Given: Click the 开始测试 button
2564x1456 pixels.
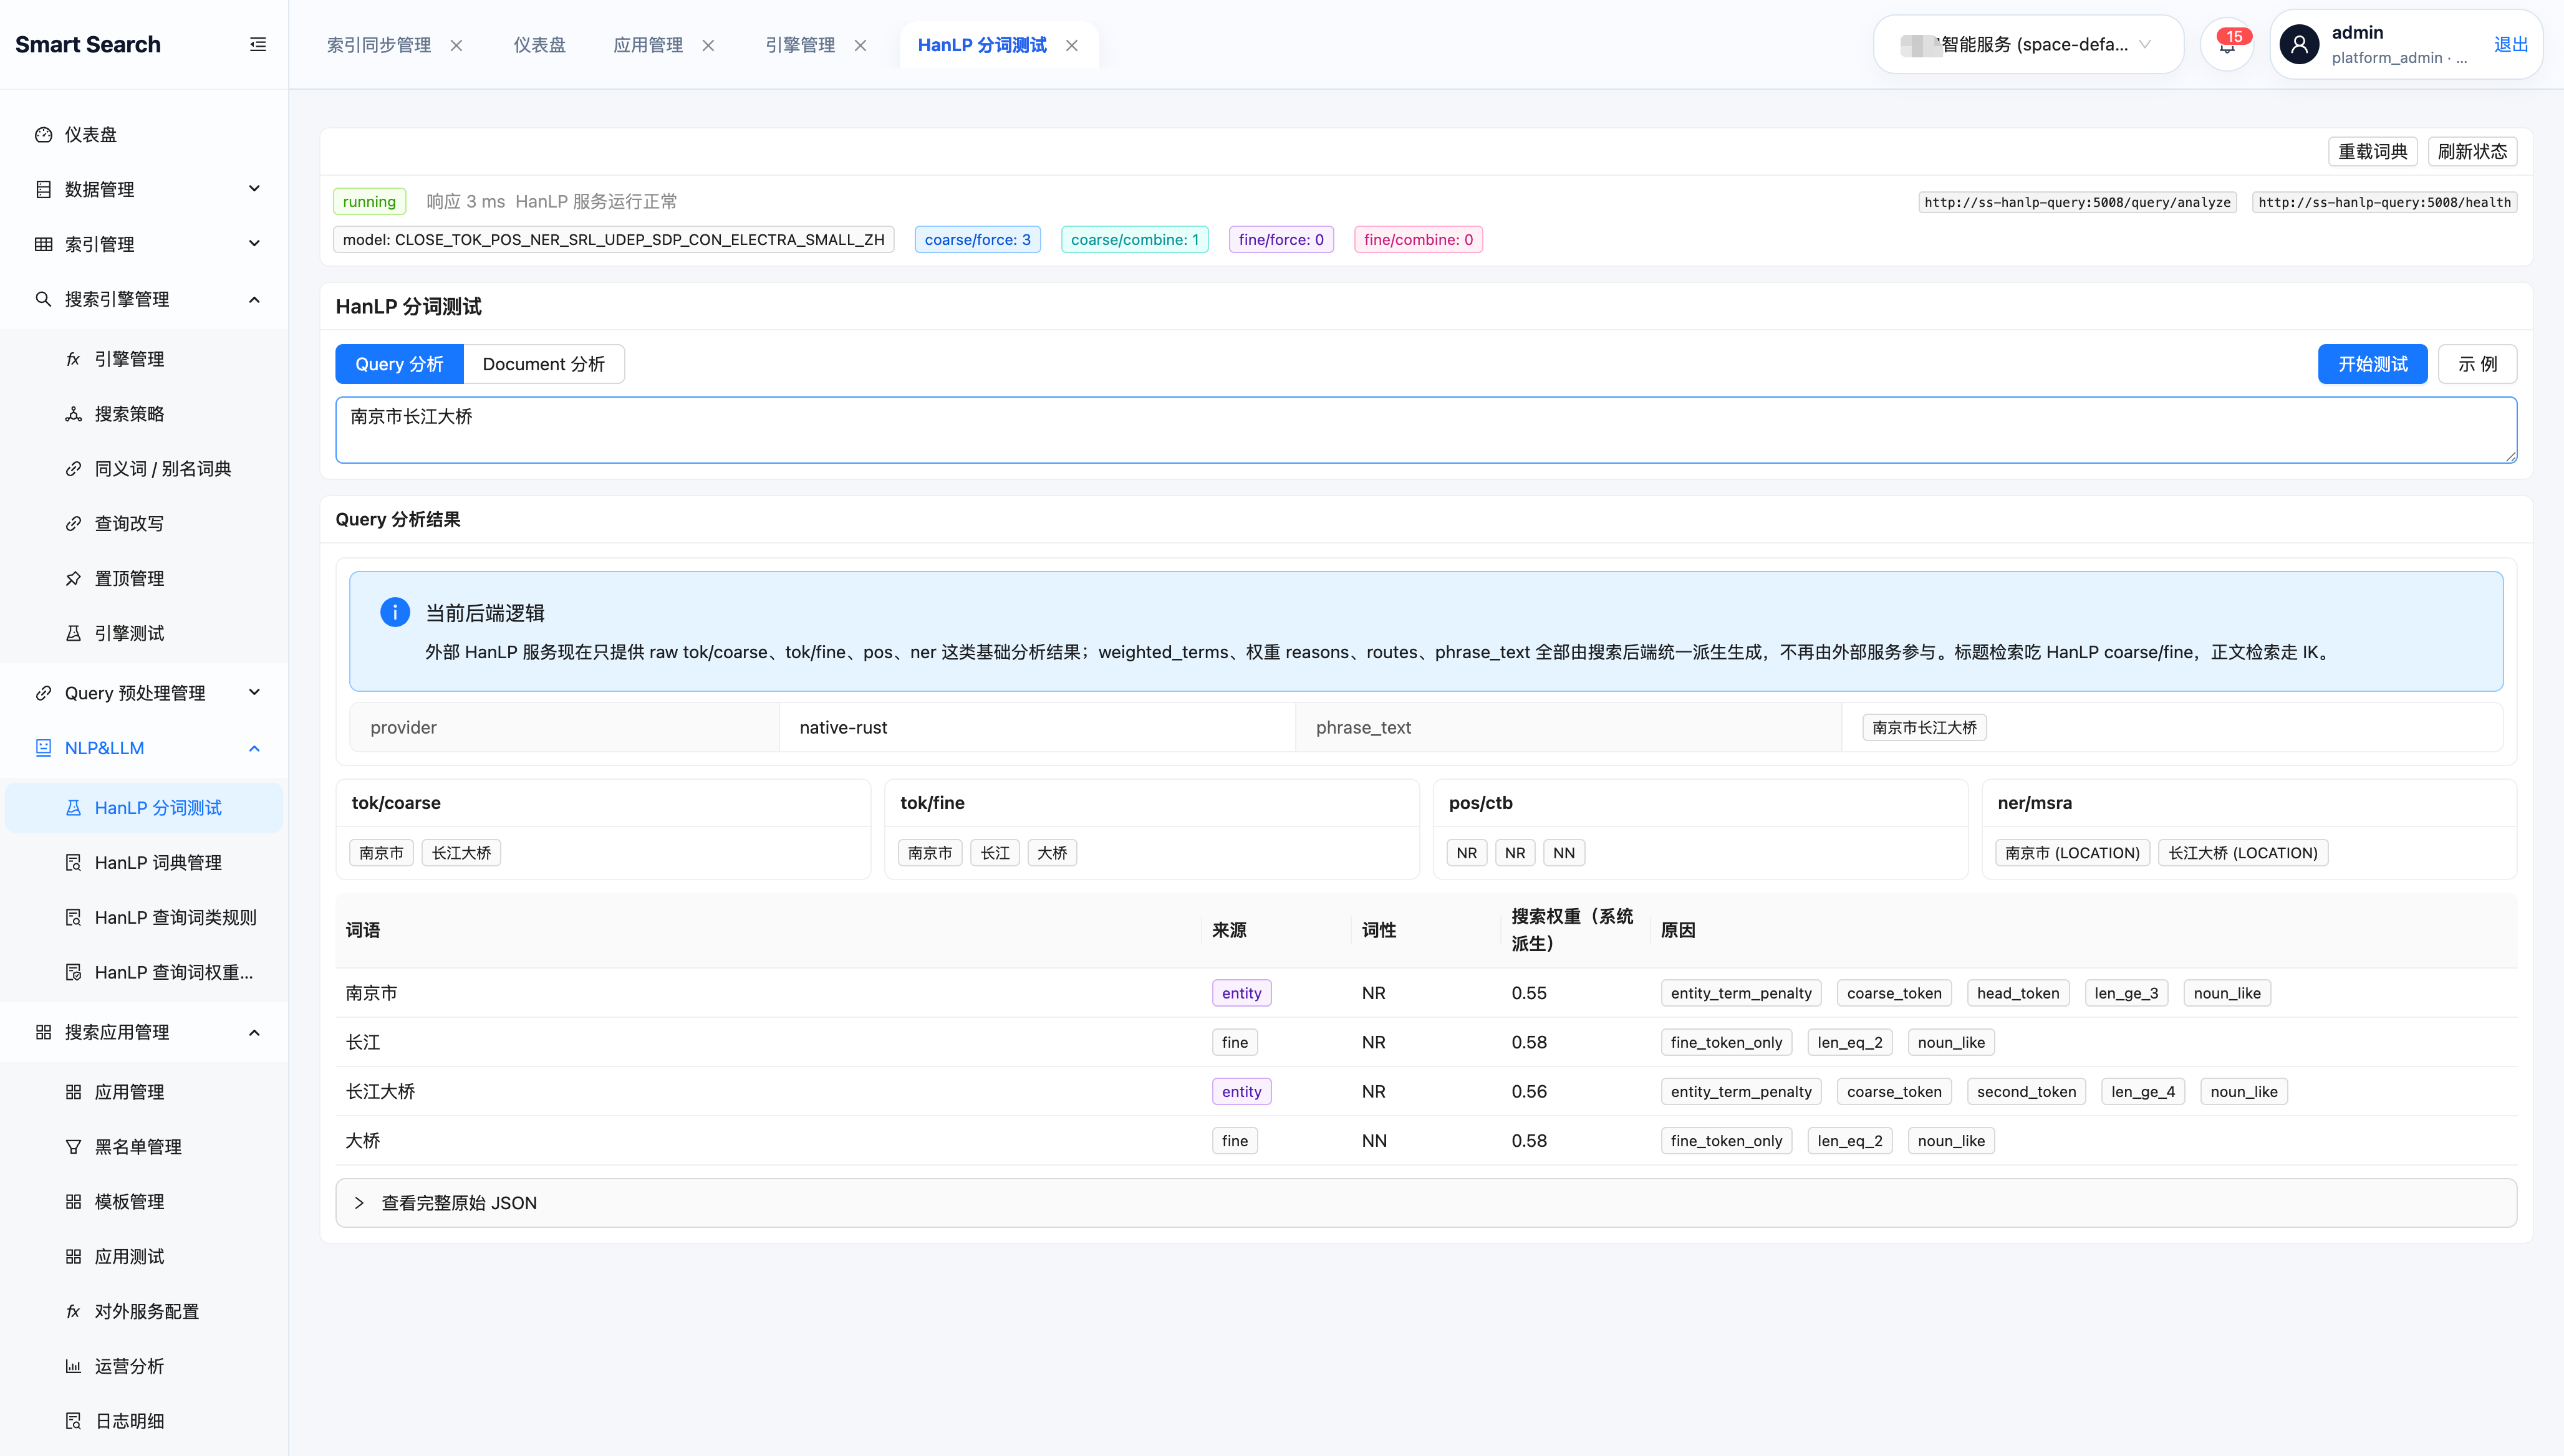Looking at the screenshot, I should click(x=2372, y=364).
